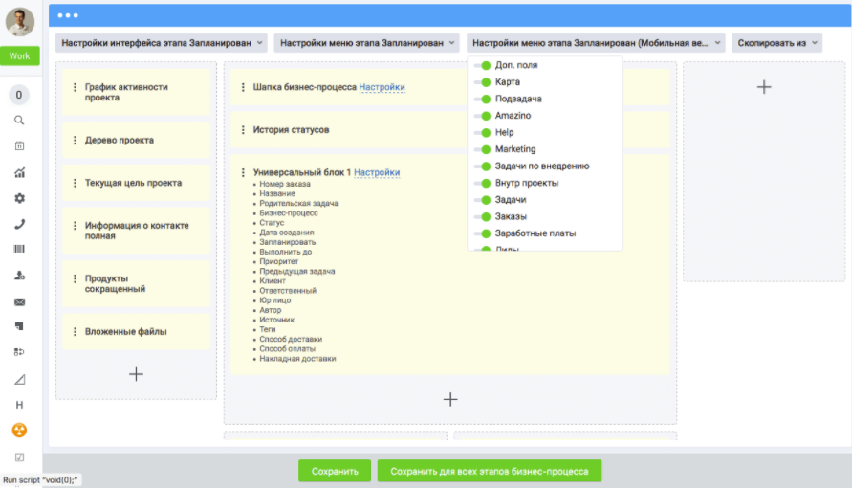Toggle the Внутр проекты switch
The image size is (852, 488).
point(483,183)
